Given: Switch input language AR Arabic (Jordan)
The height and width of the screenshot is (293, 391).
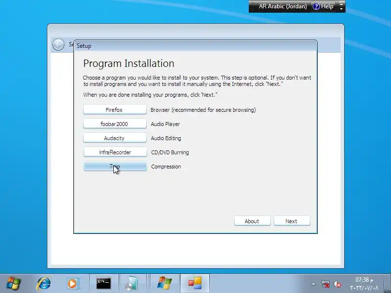Looking at the screenshot, I should pos(283,6).
